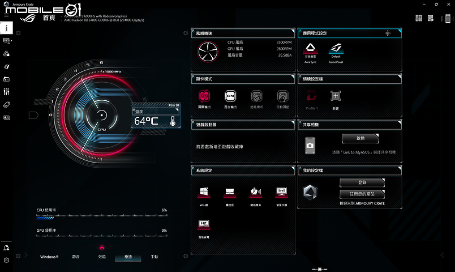
Task: Open the Scenario Profiles sliders sidebar icon
Action: pyautogui.click(x=6, y=92)
